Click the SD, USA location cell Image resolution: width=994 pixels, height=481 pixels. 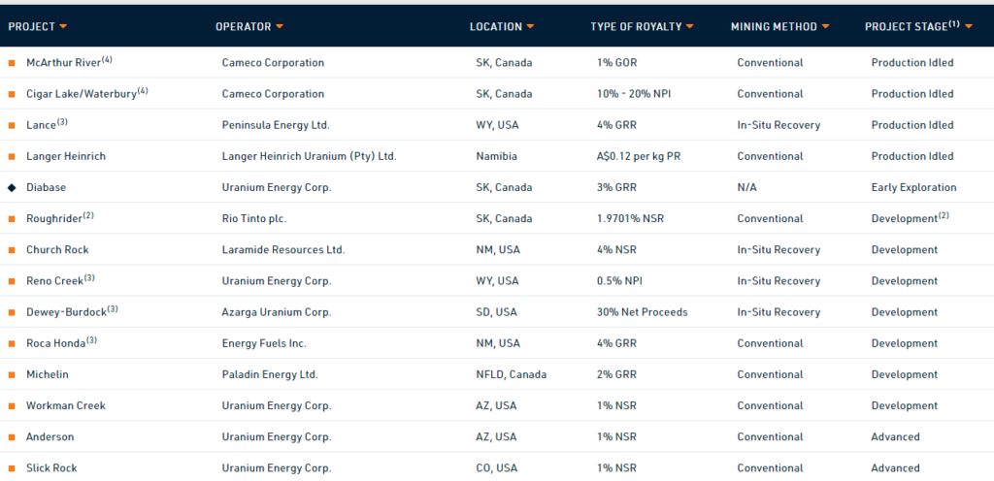tap(496, 312)
